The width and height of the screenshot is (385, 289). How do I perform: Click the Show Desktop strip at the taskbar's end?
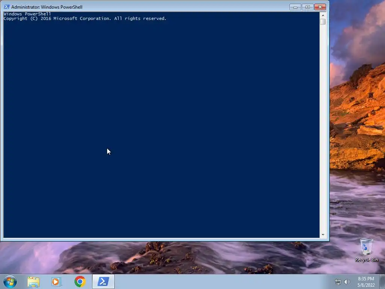(382, 281)
